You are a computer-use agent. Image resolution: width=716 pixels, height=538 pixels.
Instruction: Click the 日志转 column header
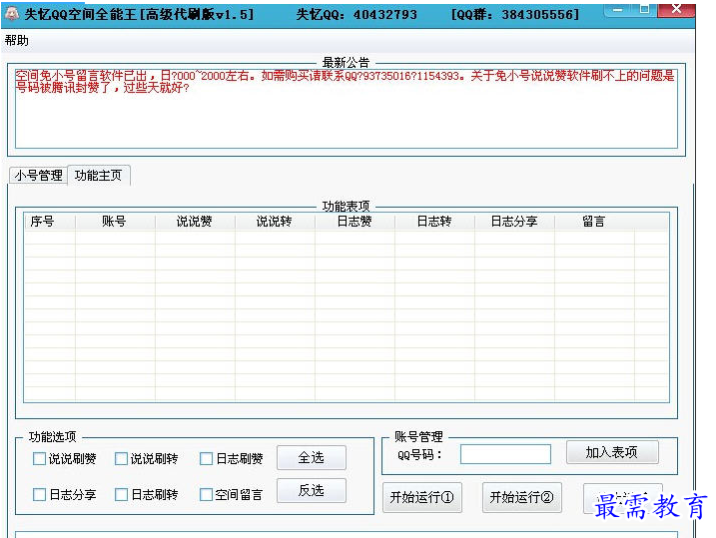[434, 222]
